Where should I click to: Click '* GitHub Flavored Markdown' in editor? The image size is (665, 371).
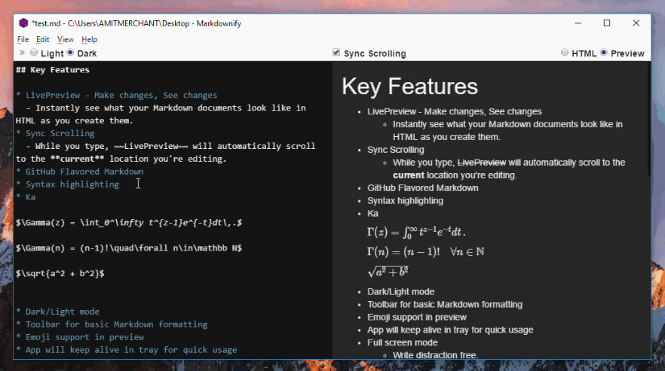[80, 172]
